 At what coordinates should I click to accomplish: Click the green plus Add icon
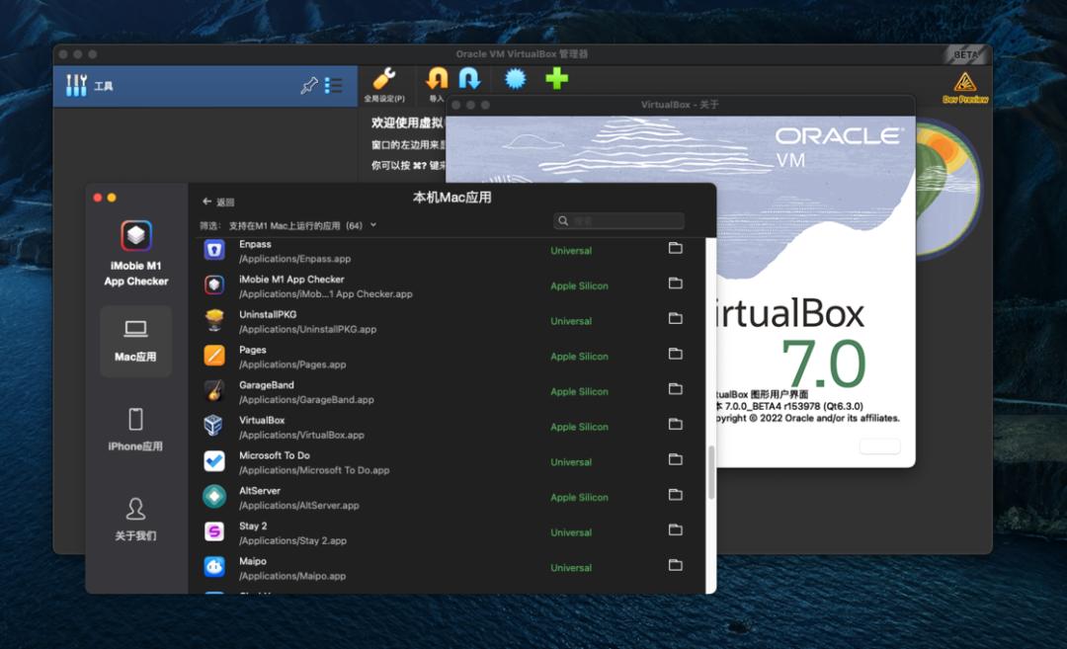[x=557, y=79]
